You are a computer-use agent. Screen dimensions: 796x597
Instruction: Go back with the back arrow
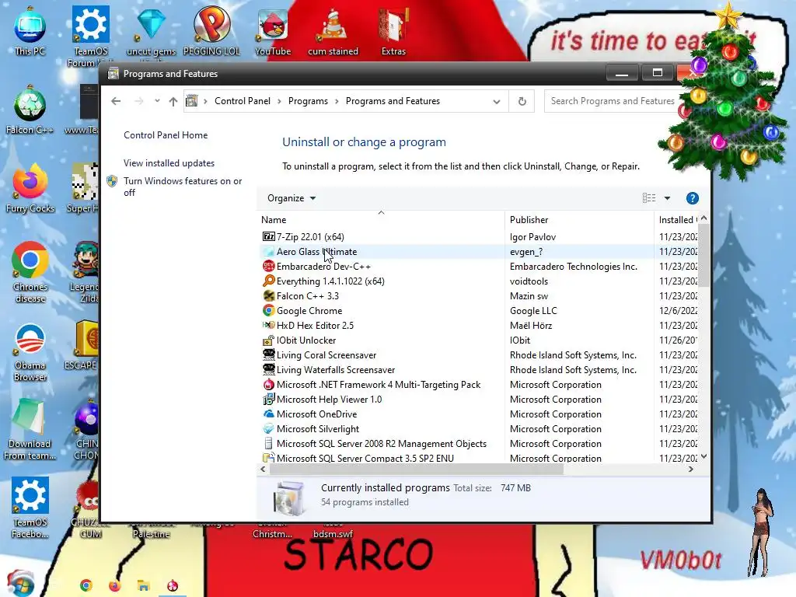(x=116, y=101)
